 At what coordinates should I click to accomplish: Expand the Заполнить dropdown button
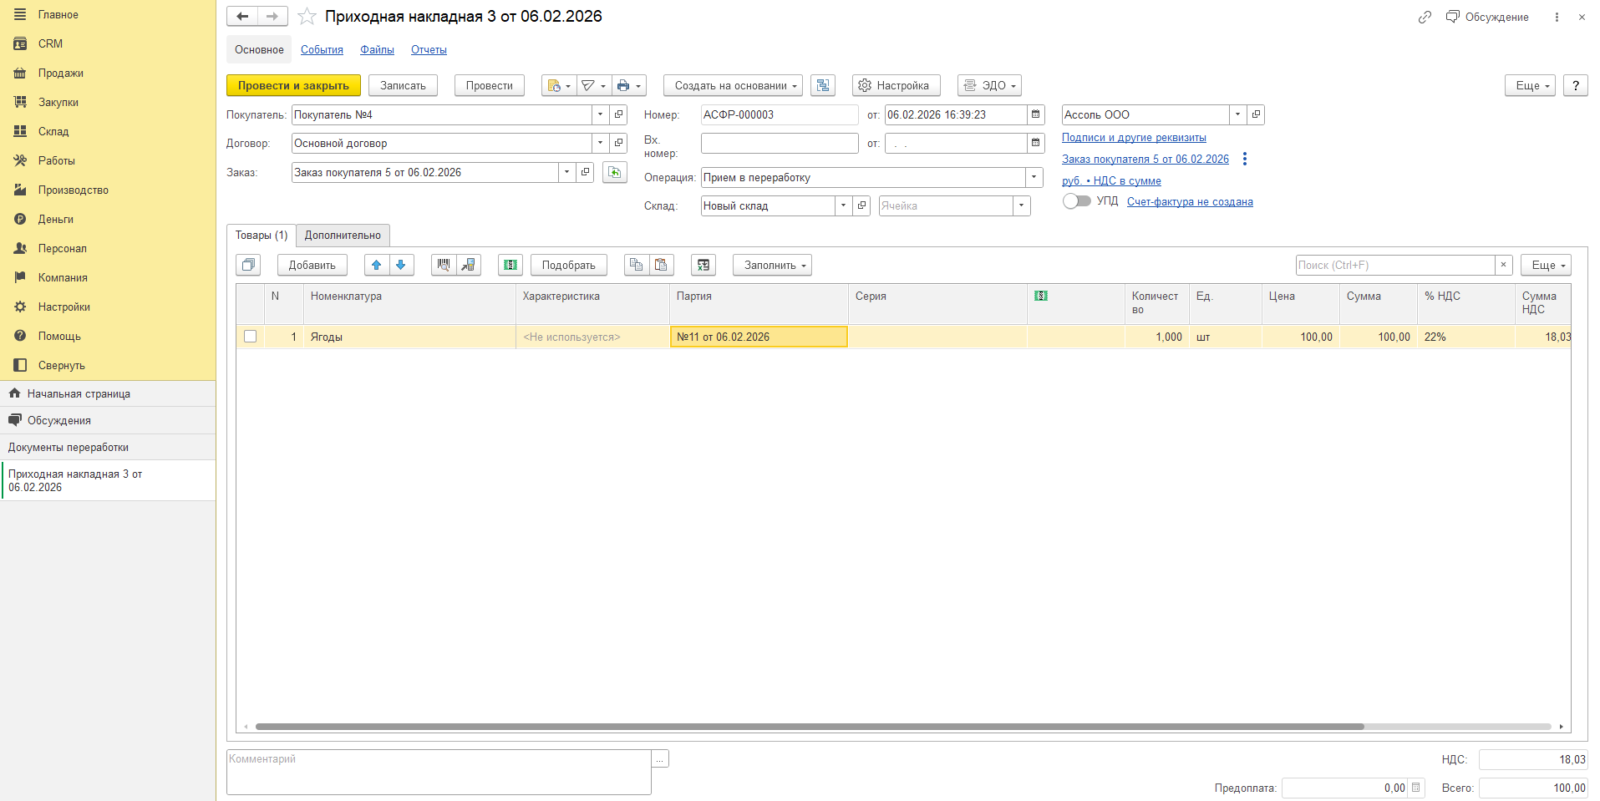(772, 265)
